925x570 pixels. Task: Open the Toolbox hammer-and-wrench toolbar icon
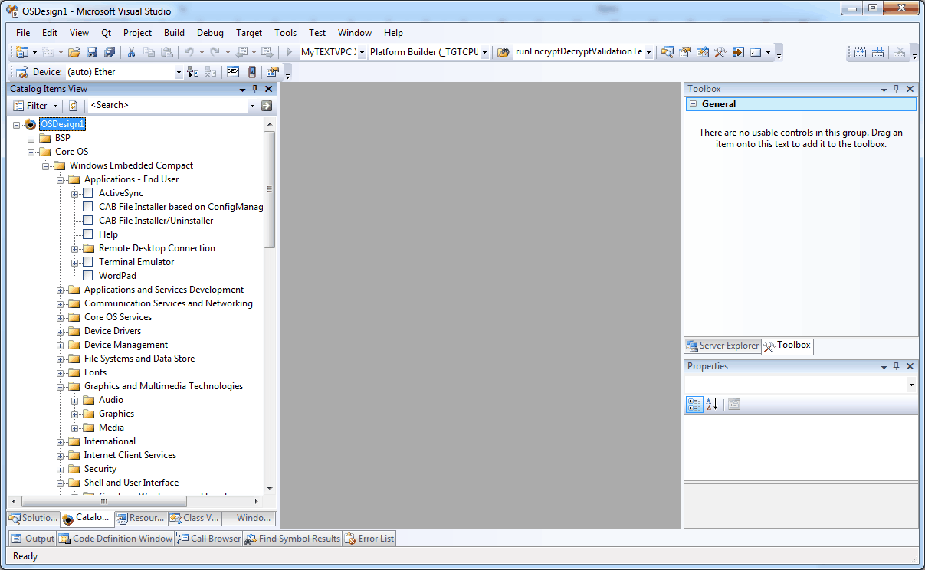[720, 52]
